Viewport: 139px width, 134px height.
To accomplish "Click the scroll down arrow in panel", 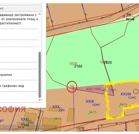I will coord(40,100).
